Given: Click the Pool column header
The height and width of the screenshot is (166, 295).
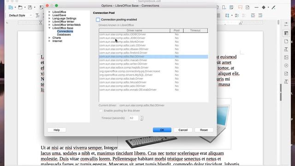Looking at the screenshot, I should (177, 30).
